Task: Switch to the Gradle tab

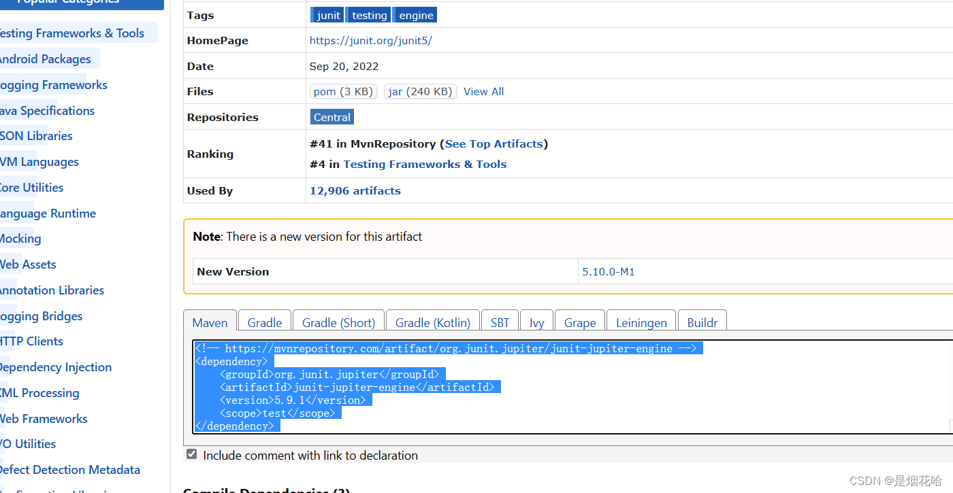Action: [265, 322]
